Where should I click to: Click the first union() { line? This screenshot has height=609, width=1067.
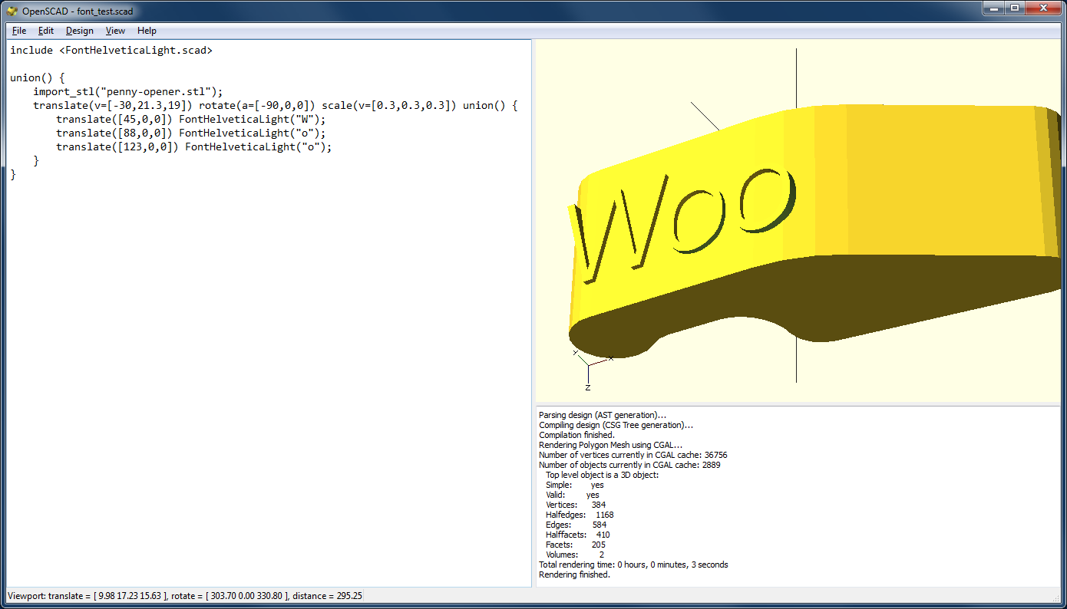coord(38,77)
